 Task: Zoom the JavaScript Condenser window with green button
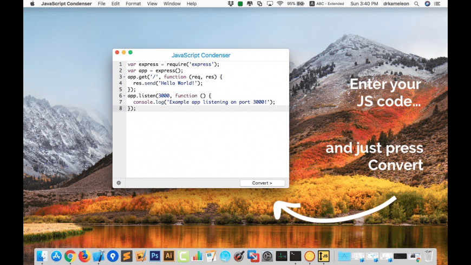pyautogui.click(x=130, y=52)
